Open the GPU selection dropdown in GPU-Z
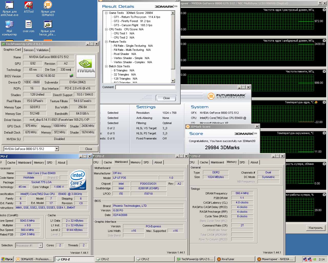Image resolution: width=328 pixels, height=263 pixels. (x=57, y=149)
